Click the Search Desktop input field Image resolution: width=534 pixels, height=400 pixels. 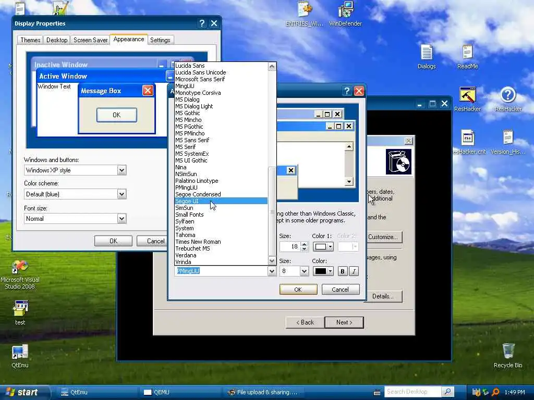coord(413,392)
